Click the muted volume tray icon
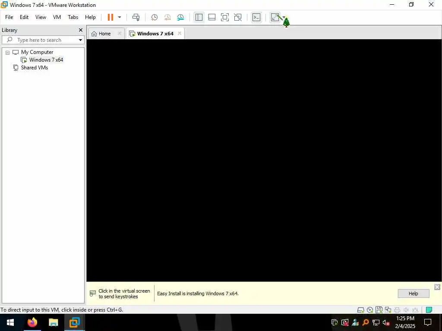 pos(386,322)
